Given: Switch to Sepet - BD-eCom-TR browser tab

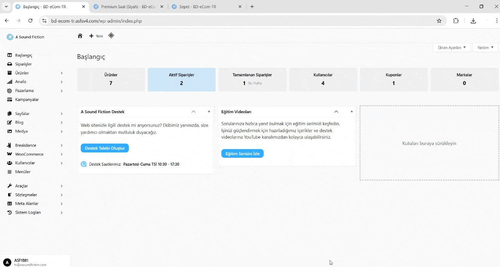Looking at the screenshot, I should pyautogui.click(x=207, y=7).
